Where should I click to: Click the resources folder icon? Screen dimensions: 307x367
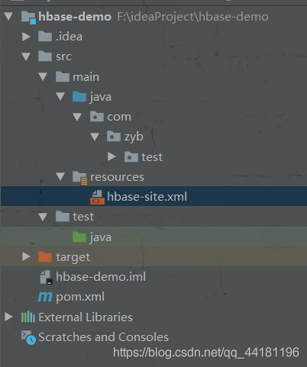point(80,177)
